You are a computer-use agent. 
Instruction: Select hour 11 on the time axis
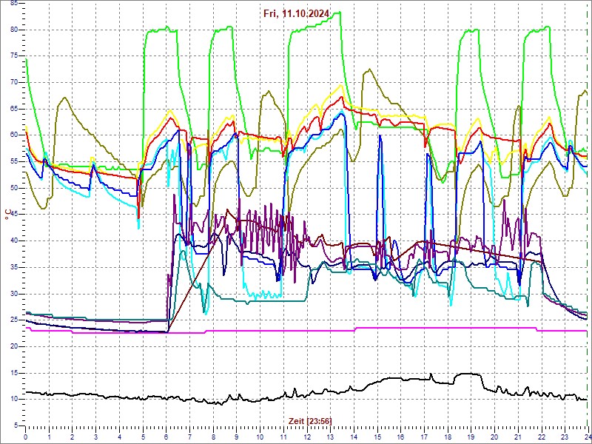(283, 437)
